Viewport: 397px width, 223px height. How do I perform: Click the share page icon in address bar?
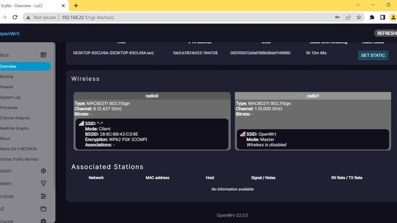click(348, 17)
